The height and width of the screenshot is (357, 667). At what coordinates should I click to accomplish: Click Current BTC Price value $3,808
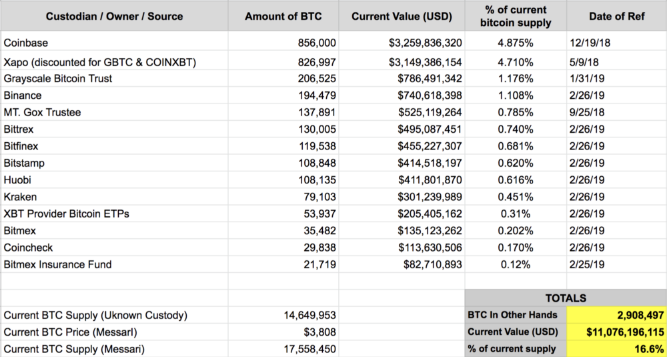pyautogui.click(x=283, y=332)
